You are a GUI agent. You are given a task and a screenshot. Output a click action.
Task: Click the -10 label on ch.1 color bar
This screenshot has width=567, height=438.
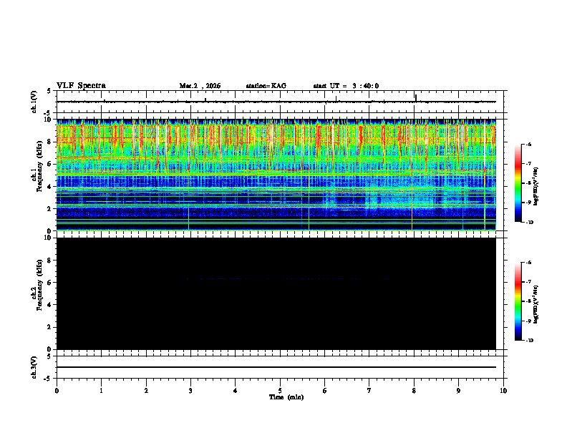point(529,223)
